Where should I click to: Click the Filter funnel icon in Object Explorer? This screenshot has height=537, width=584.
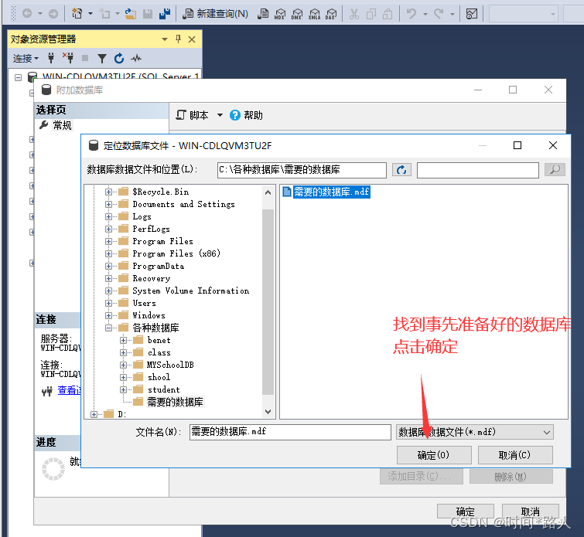pyautogui.click(x=101, y=58)
